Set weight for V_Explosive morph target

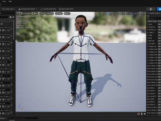(159, 27)
